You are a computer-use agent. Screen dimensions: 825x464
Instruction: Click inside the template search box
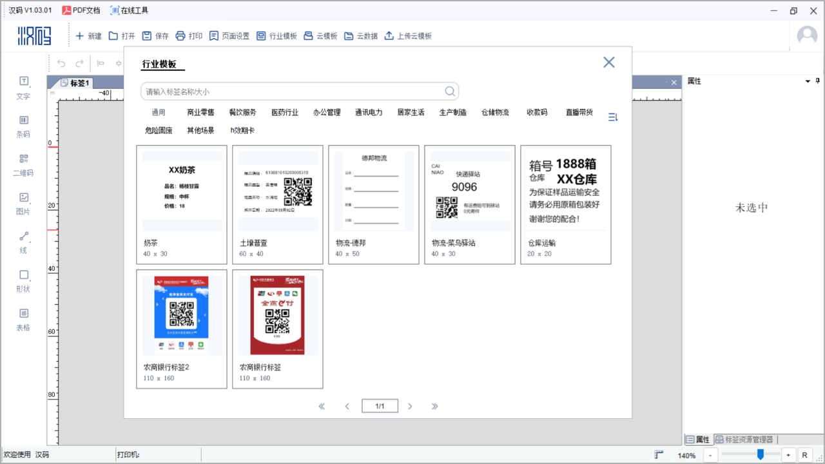pyautogui.click(x=290, y=91)
